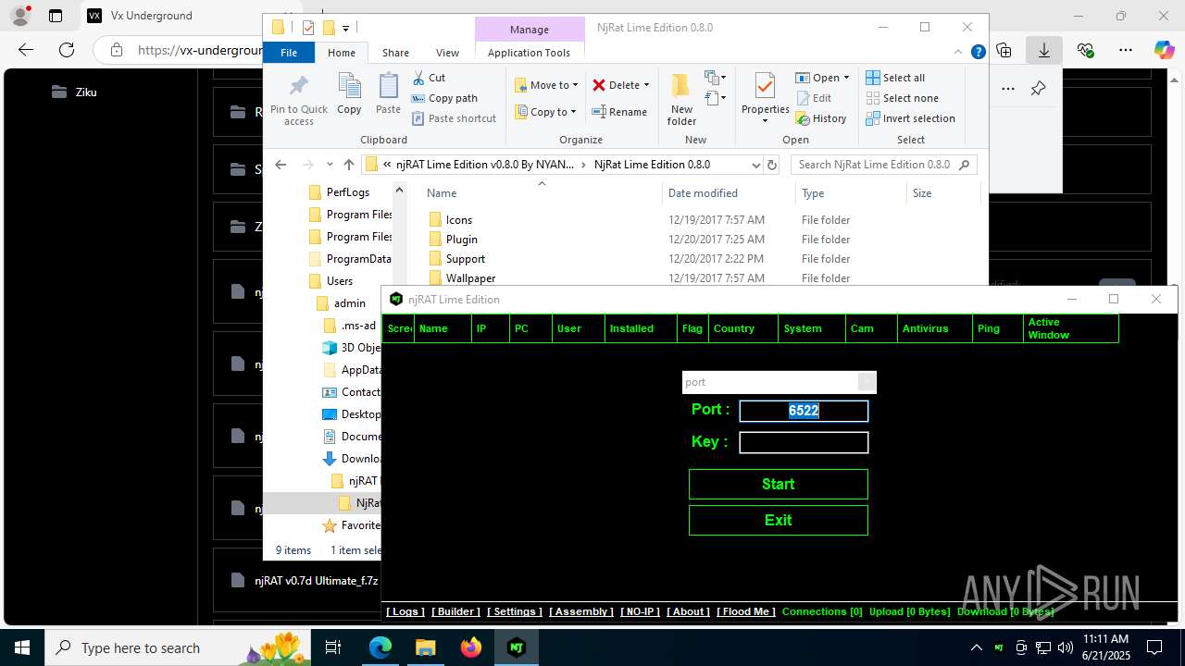The height and width of the screenshot is (666, 1185).
Task: Switch to the View ribbon tab
Action: pos(447,53)
